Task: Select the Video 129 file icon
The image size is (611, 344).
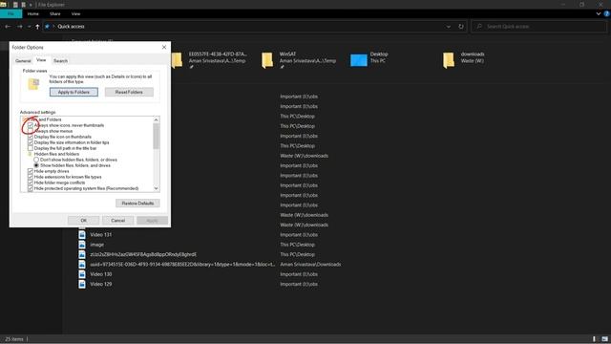Action: 82,284
